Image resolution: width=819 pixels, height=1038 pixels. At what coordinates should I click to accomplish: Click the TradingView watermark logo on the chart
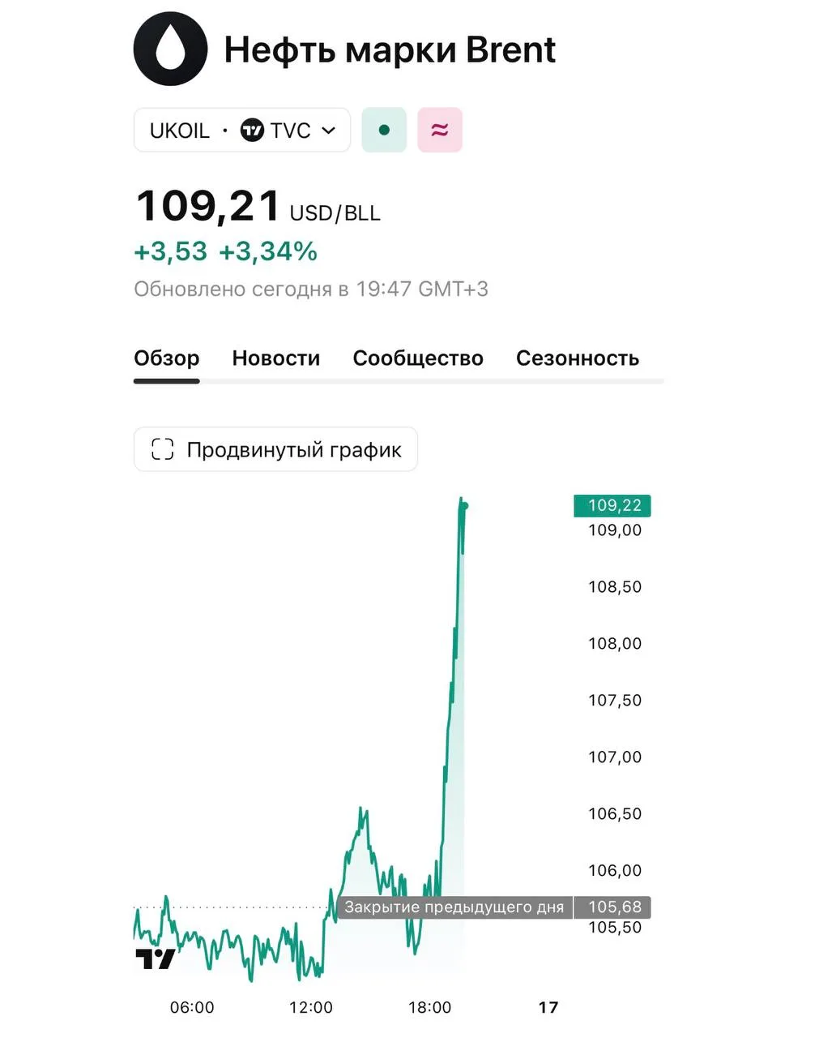[156, 959]
